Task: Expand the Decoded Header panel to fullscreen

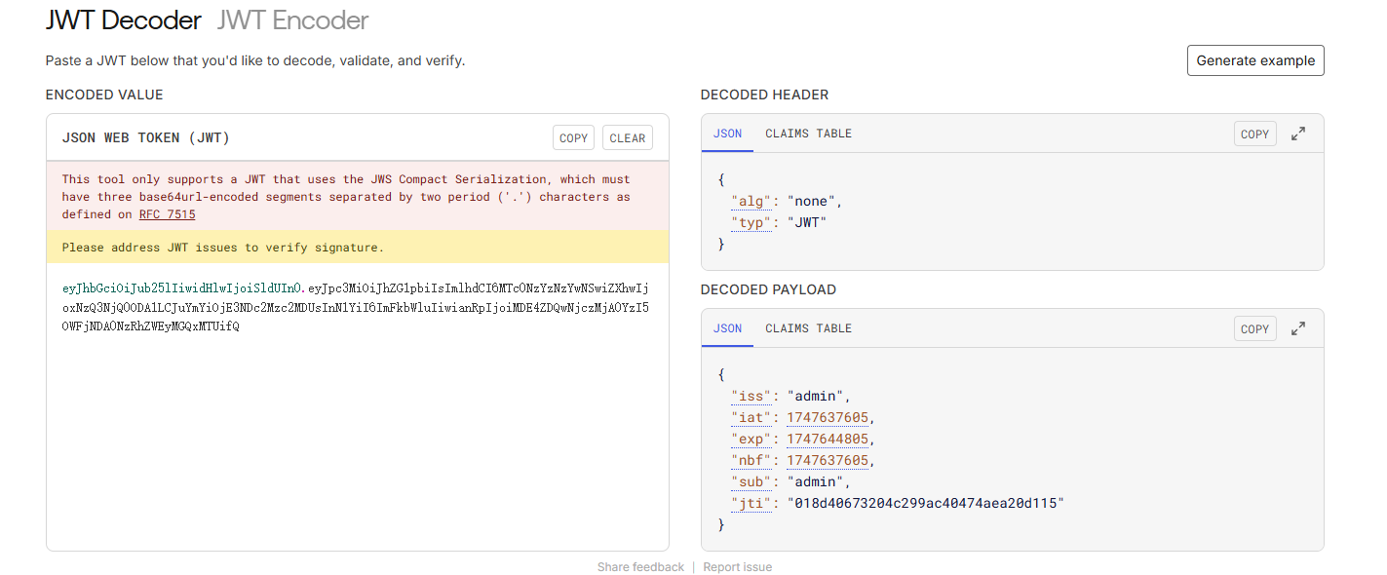Action: click(1298, 134)
